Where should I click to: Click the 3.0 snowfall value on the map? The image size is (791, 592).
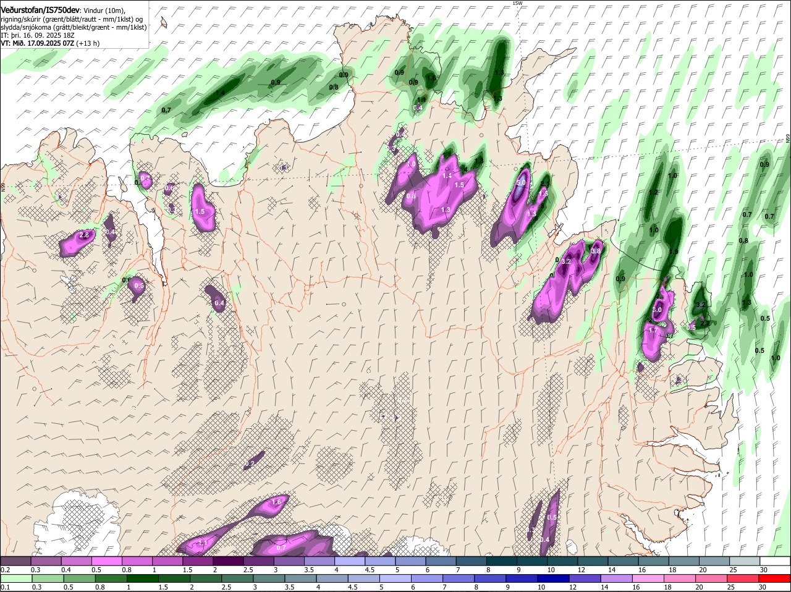(x=657, y=310)
